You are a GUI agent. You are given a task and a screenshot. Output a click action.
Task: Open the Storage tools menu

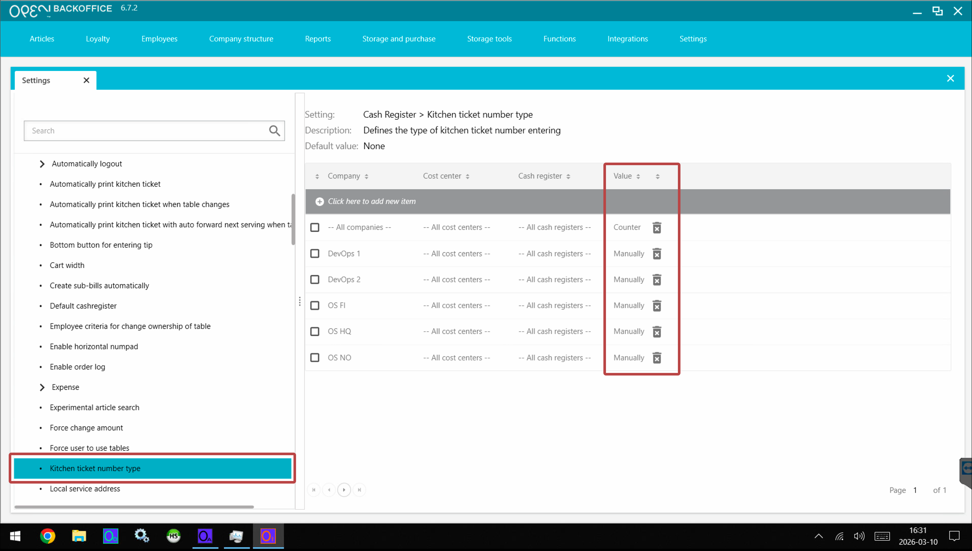pos(489,39)
